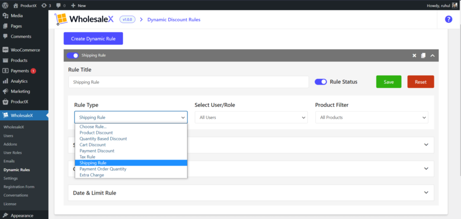Viewport: 461px width, 219px height.
Task: Click the Rule Title input field
Action: [x=189, y=82]
